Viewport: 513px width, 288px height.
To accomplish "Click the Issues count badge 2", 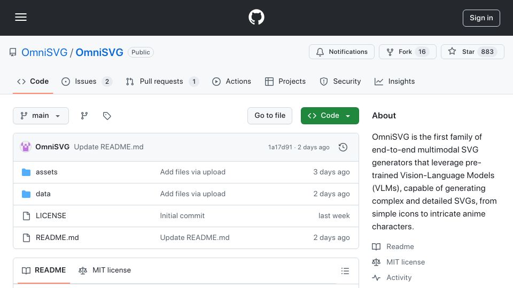I will (107, 82).
